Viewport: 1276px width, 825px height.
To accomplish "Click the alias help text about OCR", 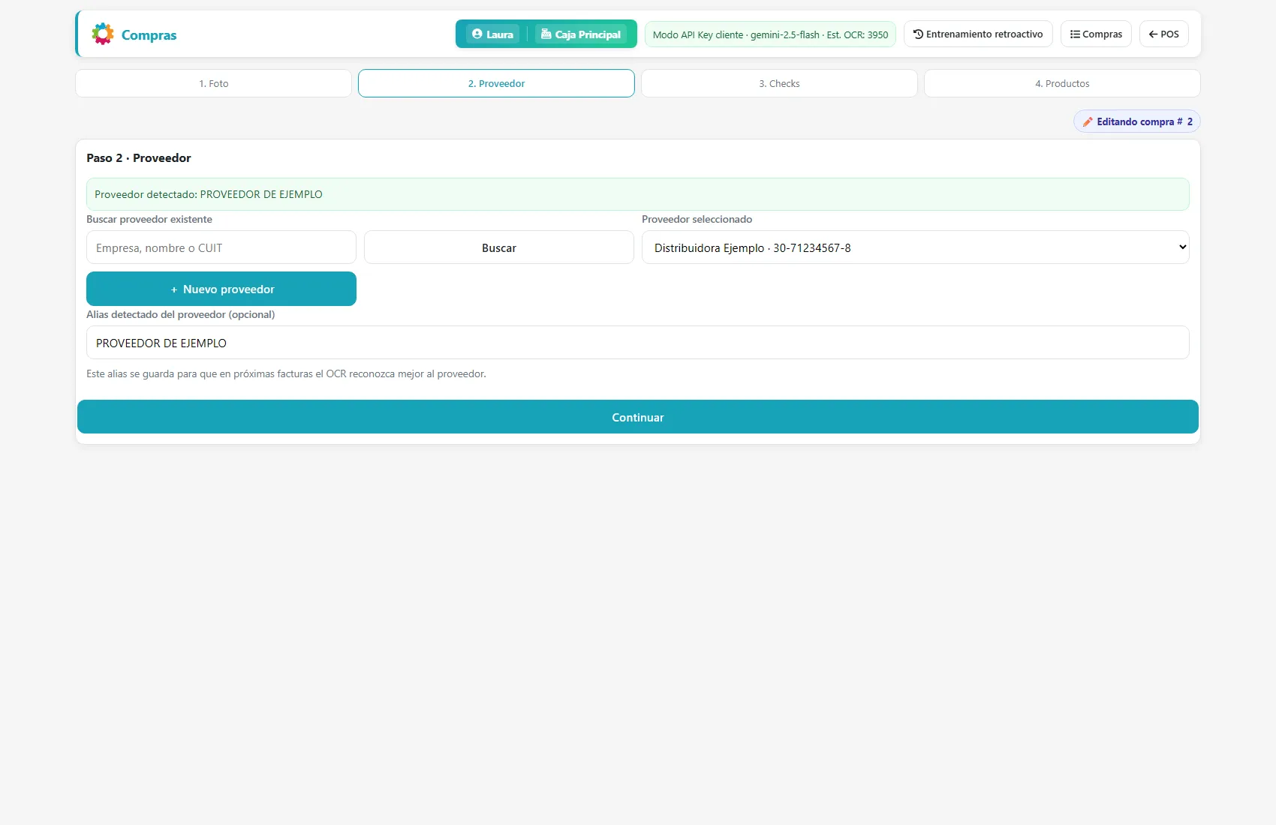I will coord(286,373).
